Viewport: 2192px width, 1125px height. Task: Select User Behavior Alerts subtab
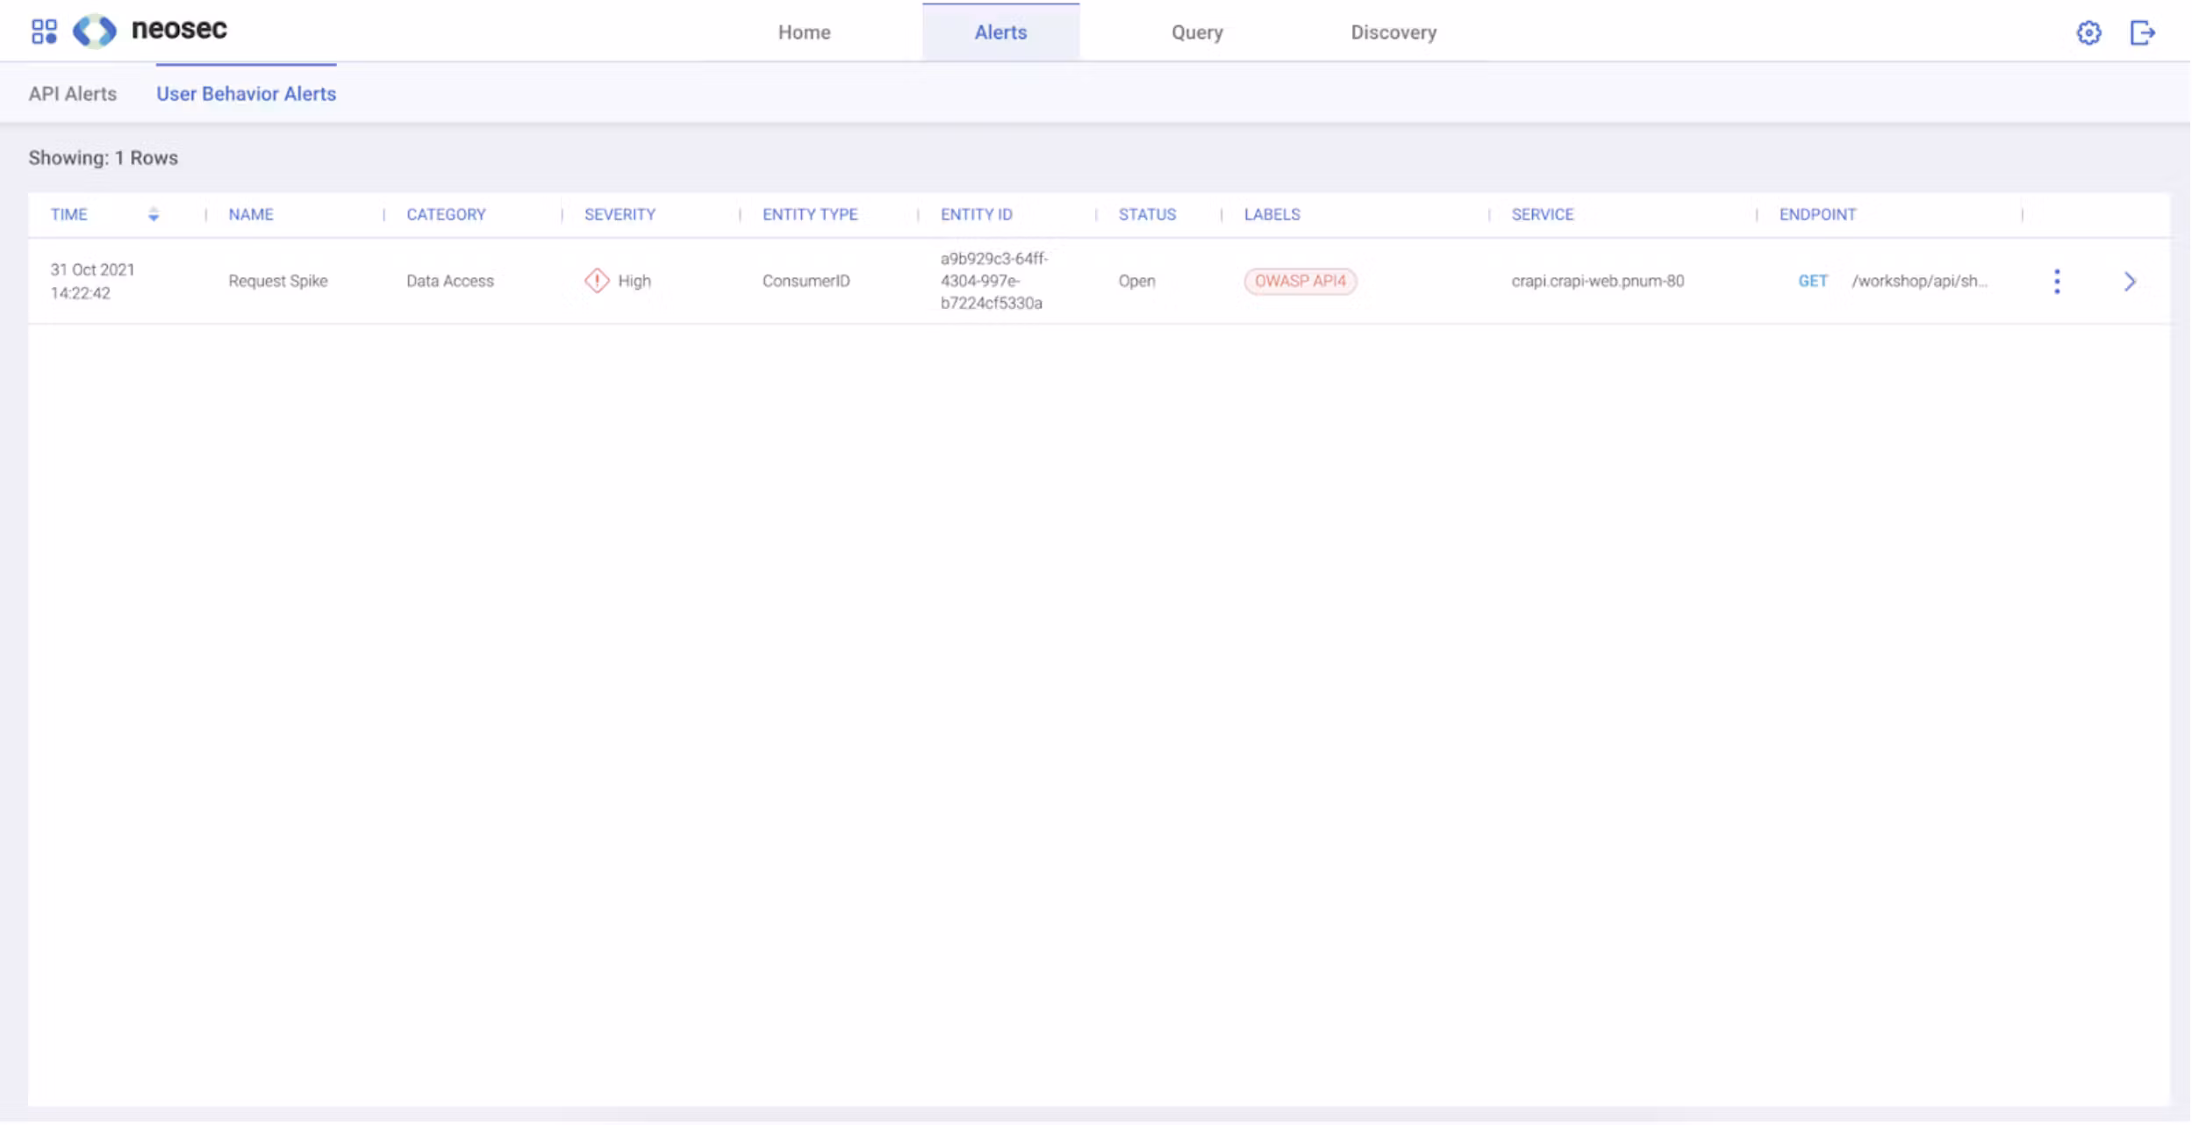[247, 94]
